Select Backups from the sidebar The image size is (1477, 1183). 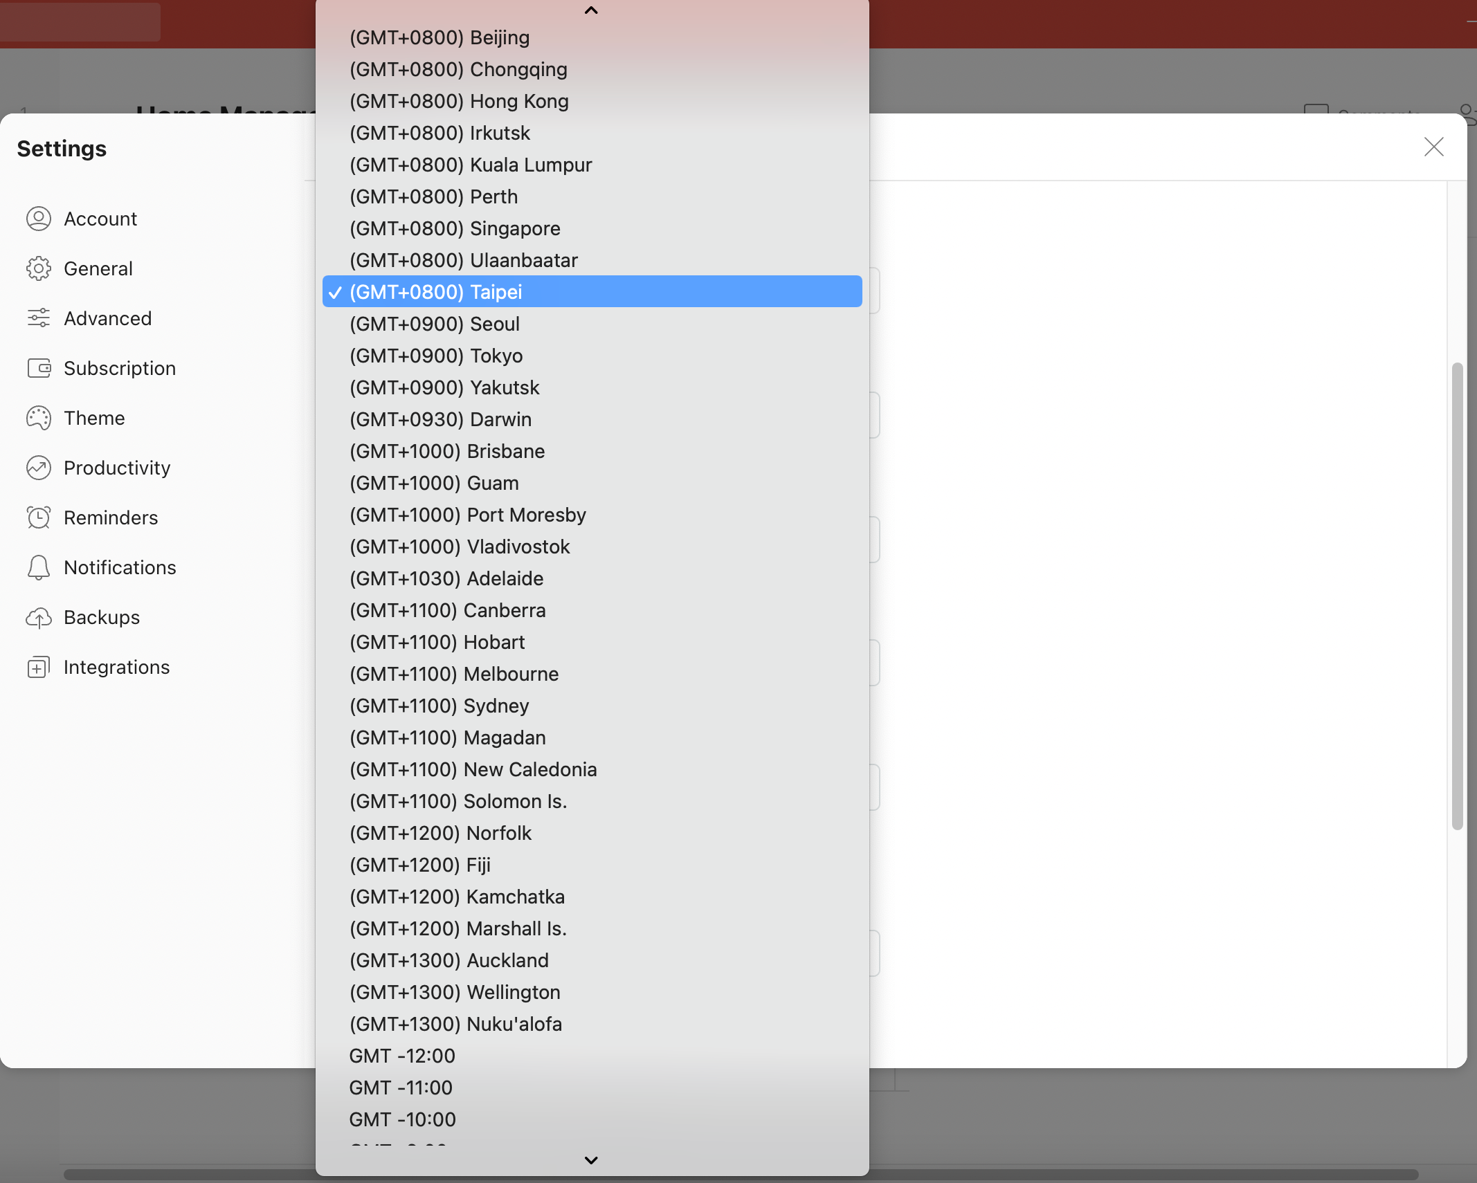(102, 617)
